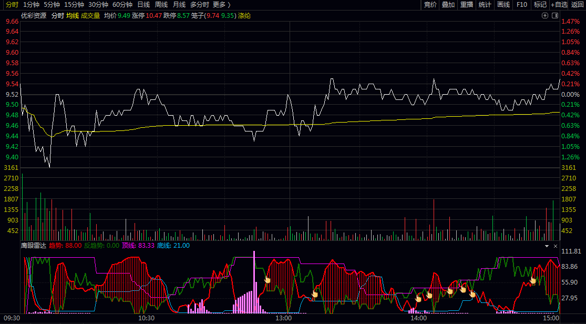The height and width of the screenshot is (324, 586).
Task: Click the pop-out up-arrow chart icon
Action: [545, 15]
